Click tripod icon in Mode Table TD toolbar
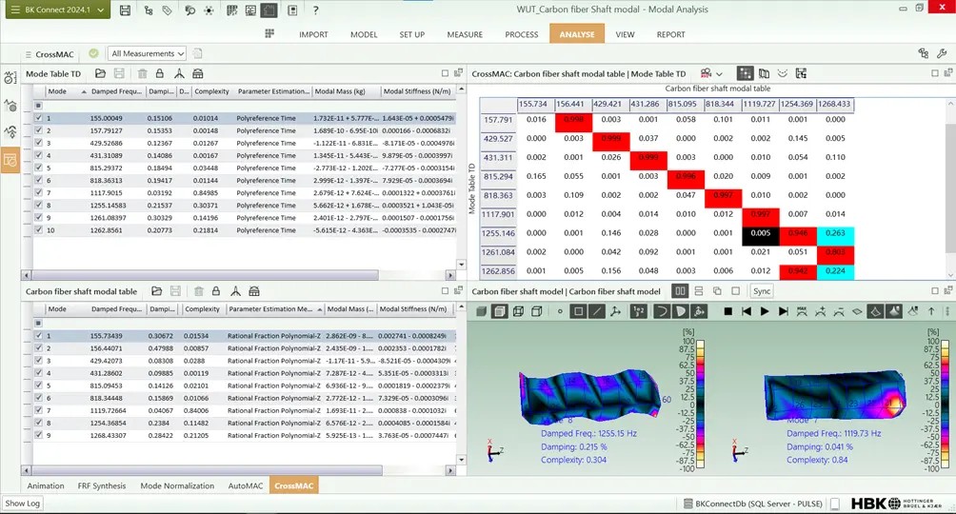 coord(179,74)
